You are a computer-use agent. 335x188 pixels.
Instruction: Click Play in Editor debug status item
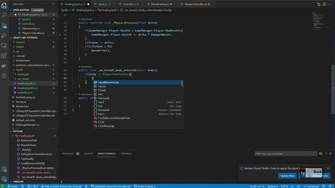click(x=61, y=186)
